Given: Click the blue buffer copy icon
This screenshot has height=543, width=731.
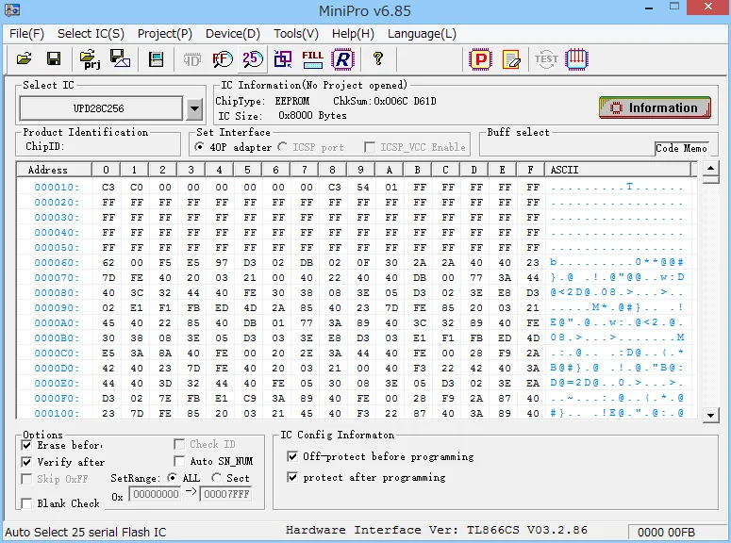Looking at the screenshot, I should pyautogui.click(x=283, y=59).
